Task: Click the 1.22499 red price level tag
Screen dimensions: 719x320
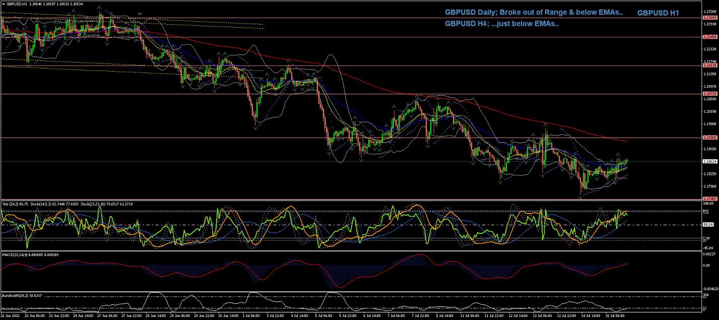Action: (x=709, y=37)
